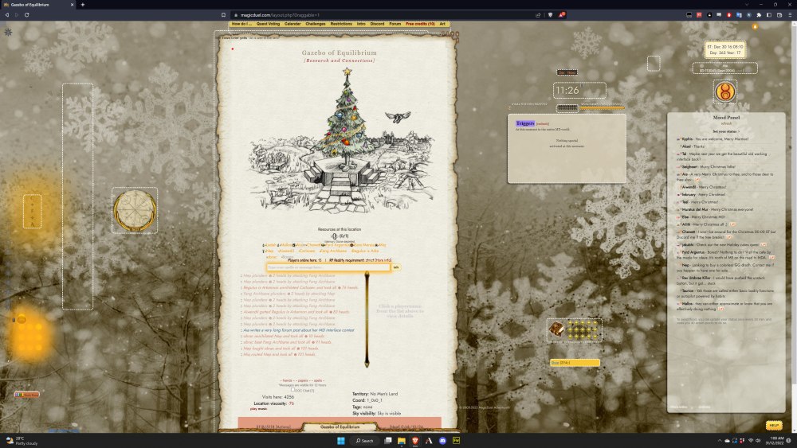This screenshot has width=797, height=448.
Task: Click the browser bookmark icon
Action: [223, 14]
